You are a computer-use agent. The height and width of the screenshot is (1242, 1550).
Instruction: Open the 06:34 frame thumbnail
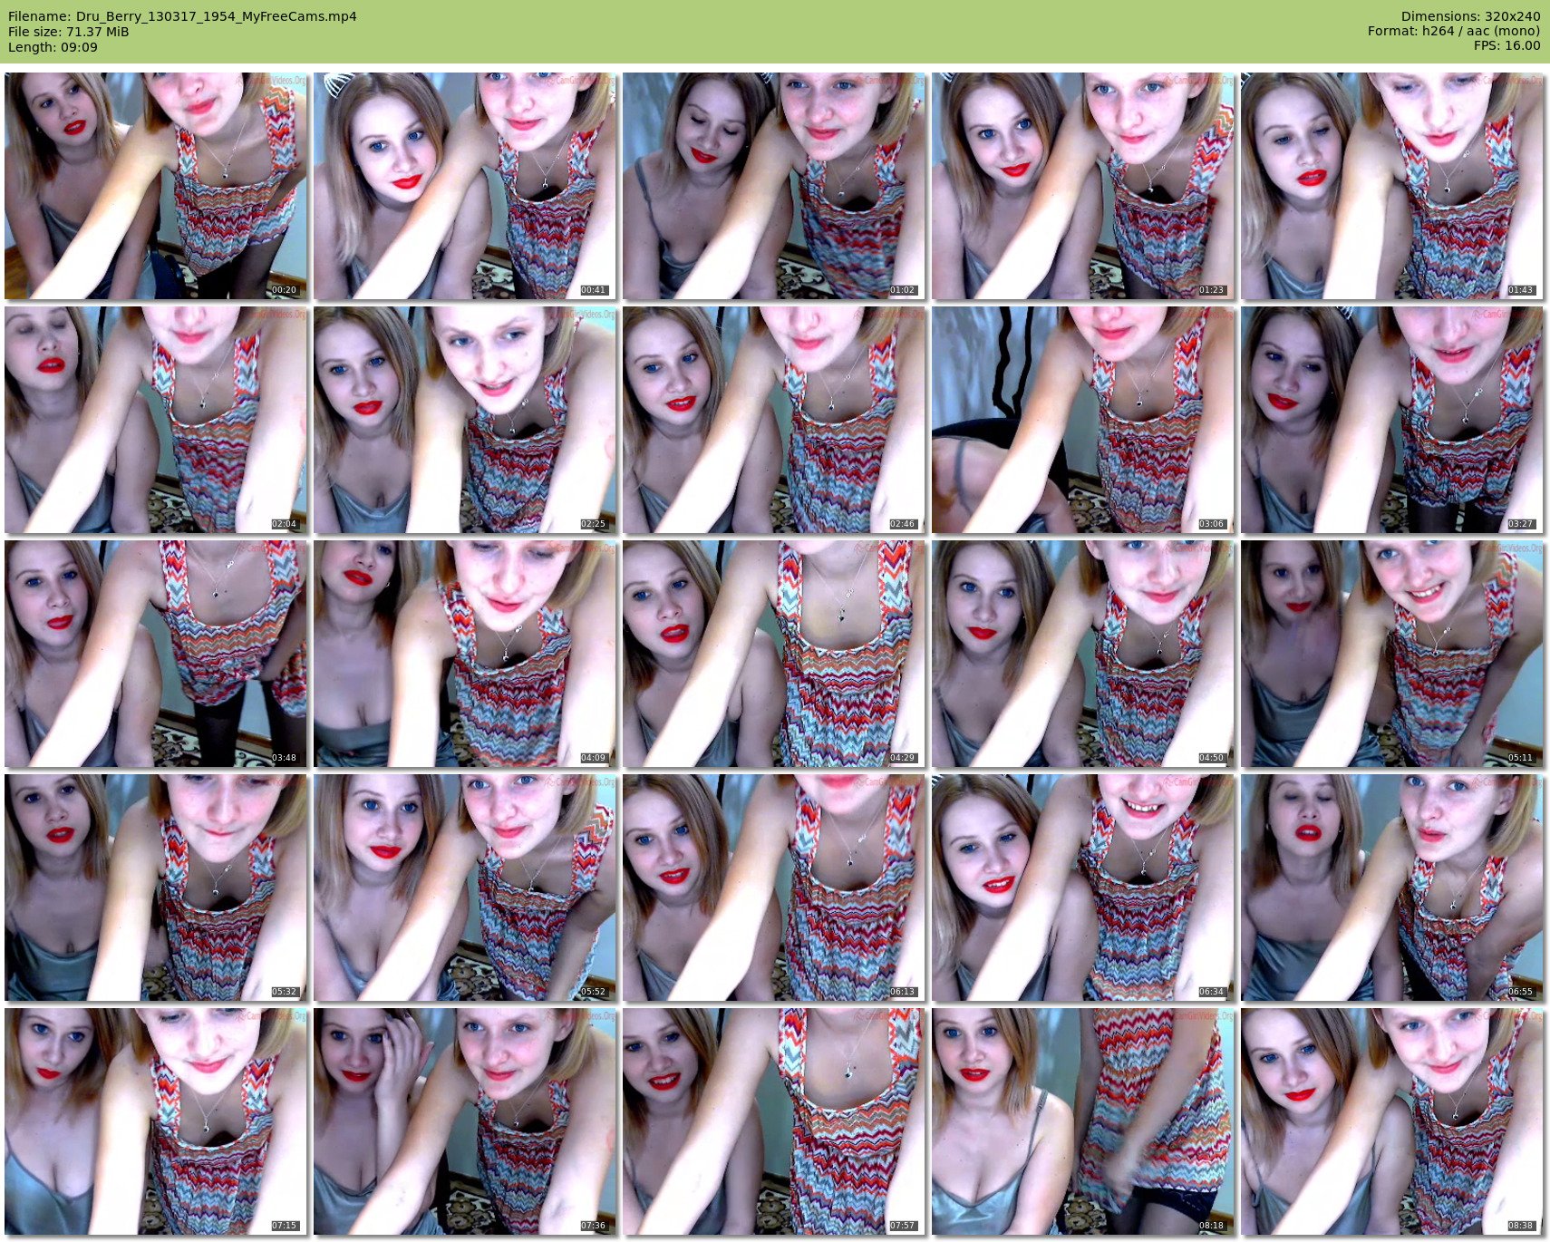pyautogui.click(x=1082, y=888)
